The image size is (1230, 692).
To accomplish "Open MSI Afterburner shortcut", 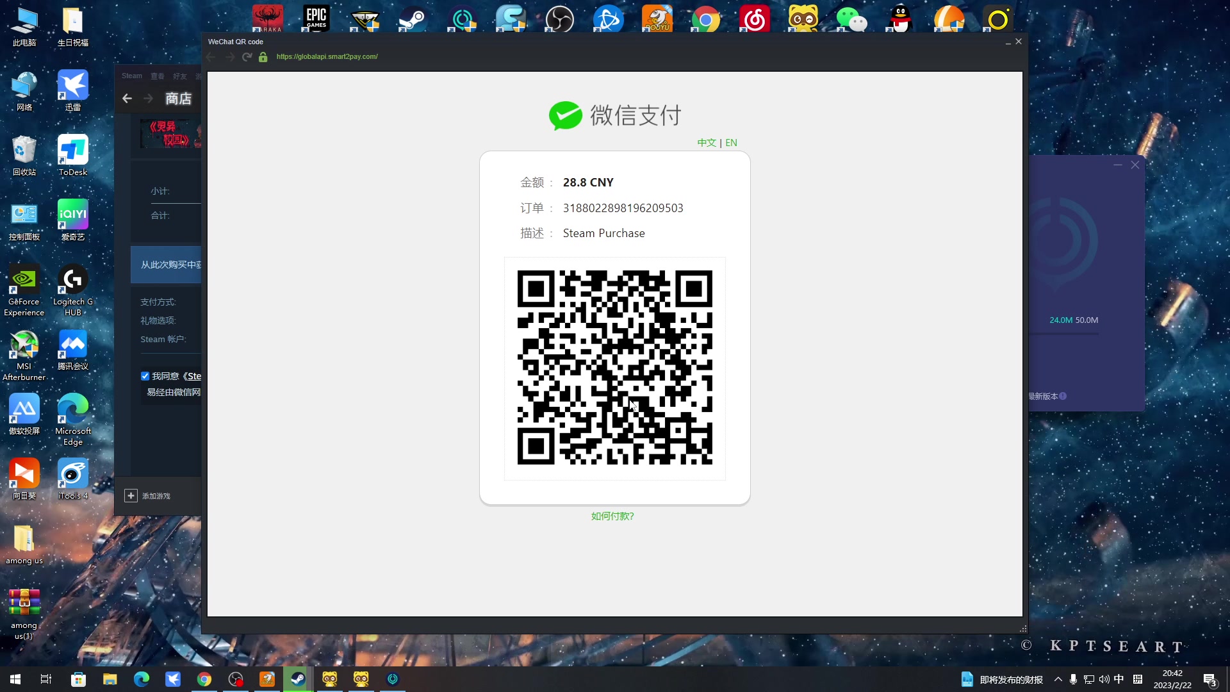I will tap(24, 356).
